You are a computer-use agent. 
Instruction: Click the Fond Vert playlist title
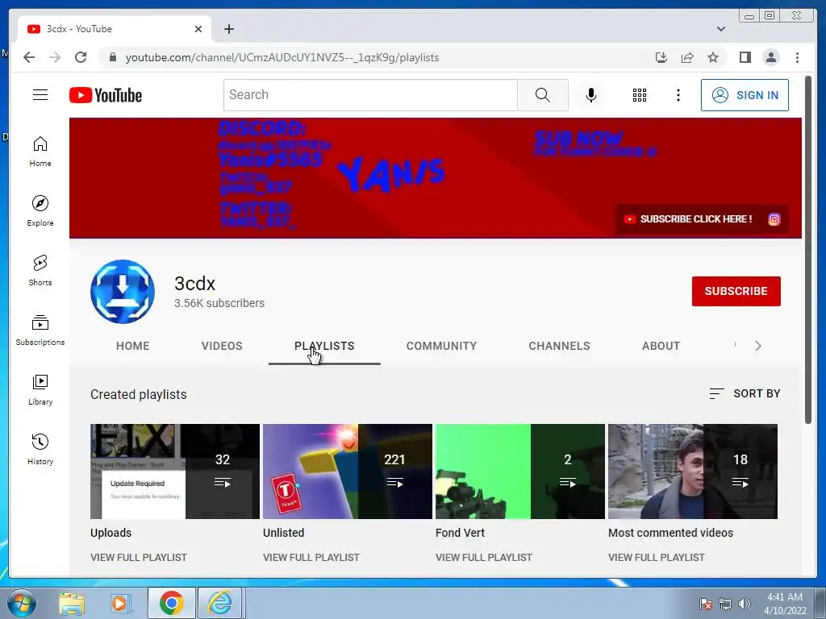click(460, 533)
